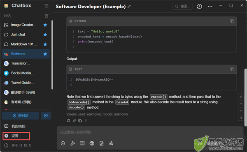Viewport: 247px width, 152px height.
Task: Edit the conversation title pencil icon
Action: coord(129,7)
